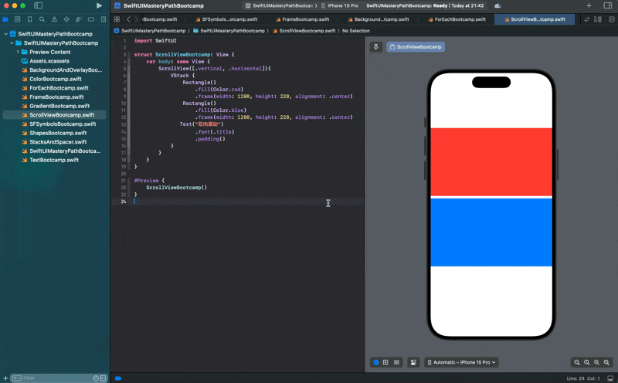Select GradientBootcamp.swift in the navigator
This screenshot has height=383, width=618.
pyautogui.click(x=59, y=106)
